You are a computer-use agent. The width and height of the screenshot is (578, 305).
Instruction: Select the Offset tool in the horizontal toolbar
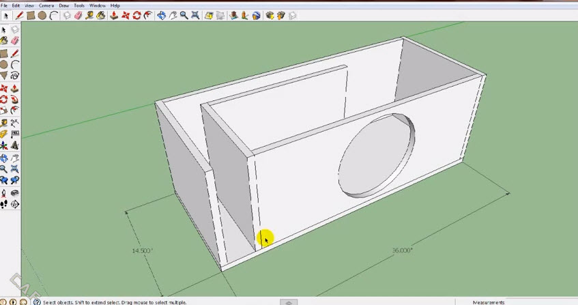click(x=148, y=16)
